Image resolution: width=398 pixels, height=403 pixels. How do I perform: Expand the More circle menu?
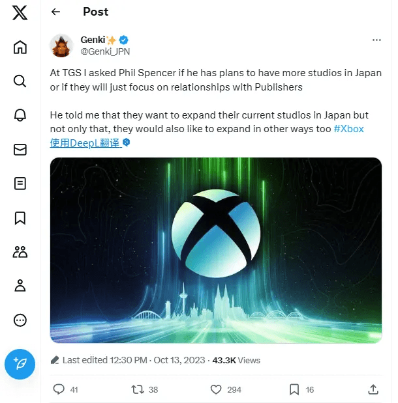[x=20, y=320]
